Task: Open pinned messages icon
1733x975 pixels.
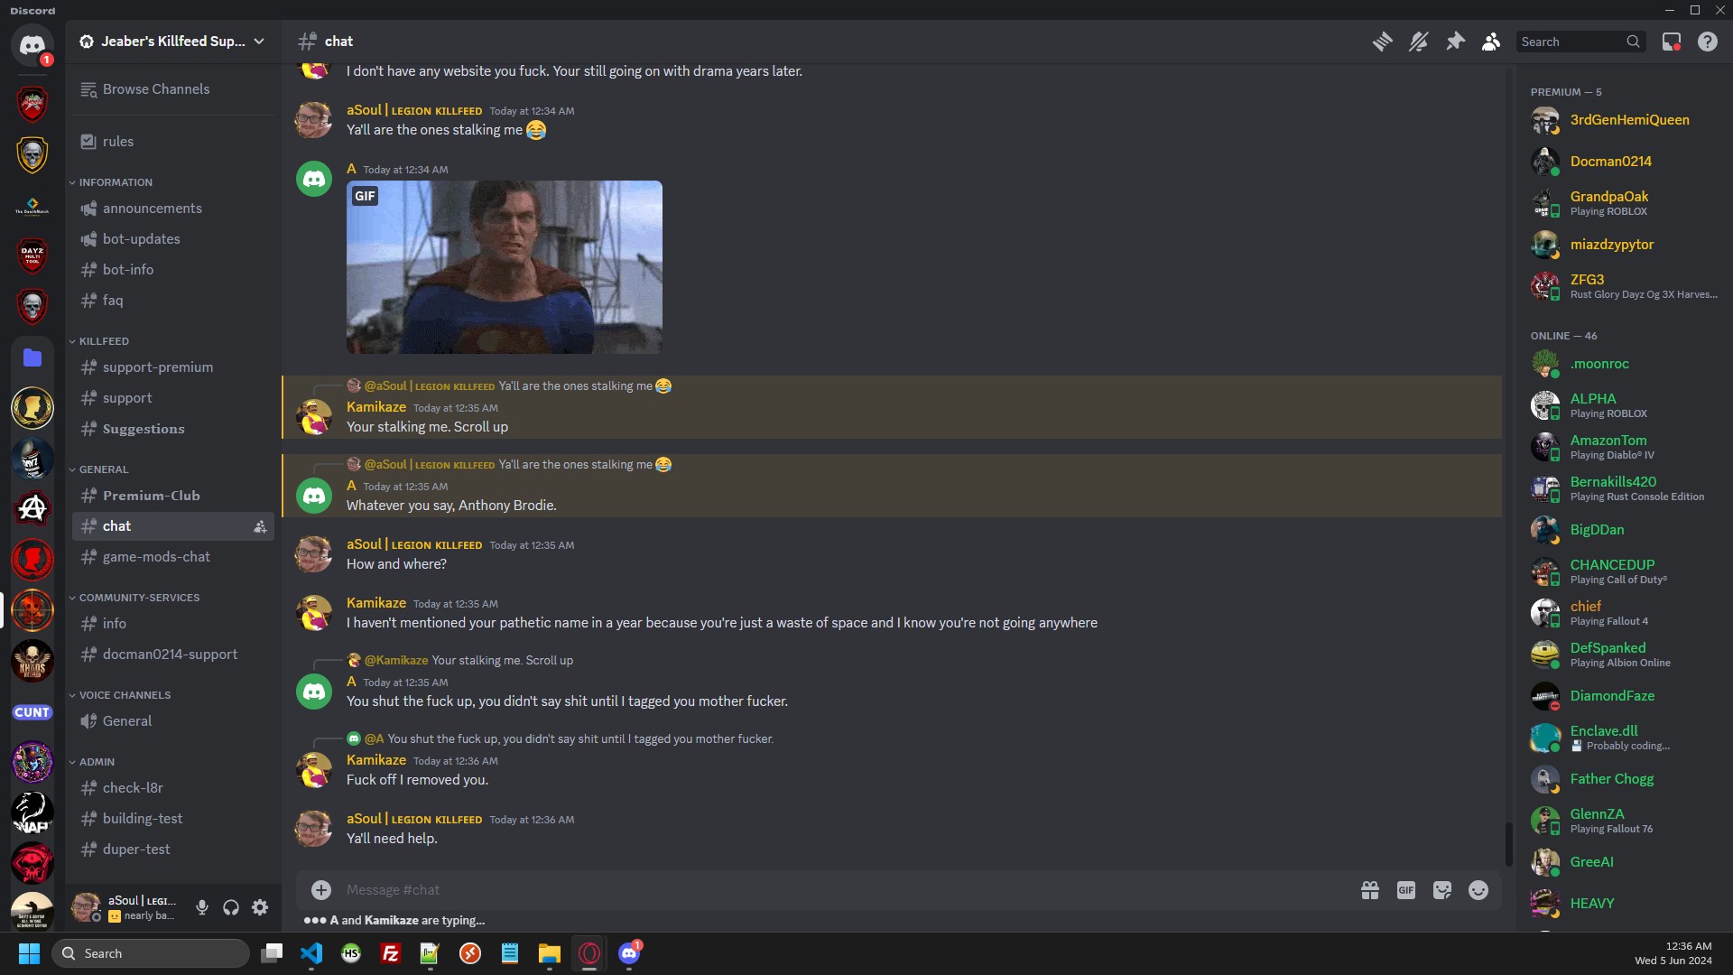Action: click(x=1455, y=42)
